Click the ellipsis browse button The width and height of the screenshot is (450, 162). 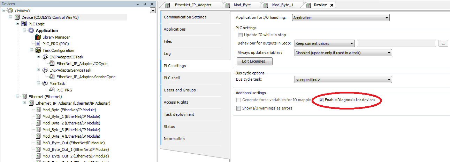pyautogui.click(x=443, y=43)
